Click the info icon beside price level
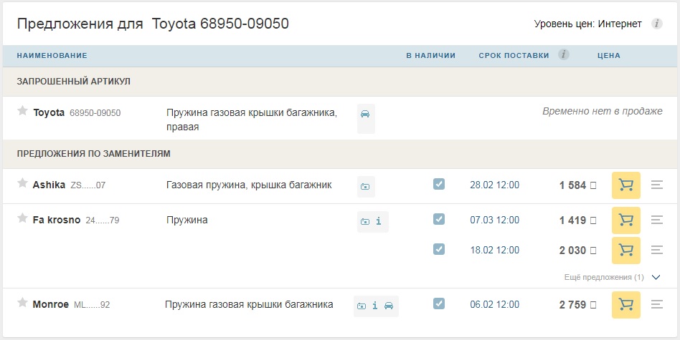This screenshot has height=340, width=680. pyautogui.click(x=656, y=24)
